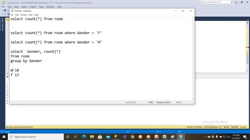Image resolution: width=250 pixels, height=140 pixels.
Task: Open SSMS Edit menu in top bar
Action: (9, 7)
